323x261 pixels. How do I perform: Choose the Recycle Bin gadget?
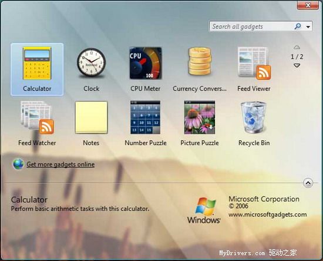tap(254, 118)
